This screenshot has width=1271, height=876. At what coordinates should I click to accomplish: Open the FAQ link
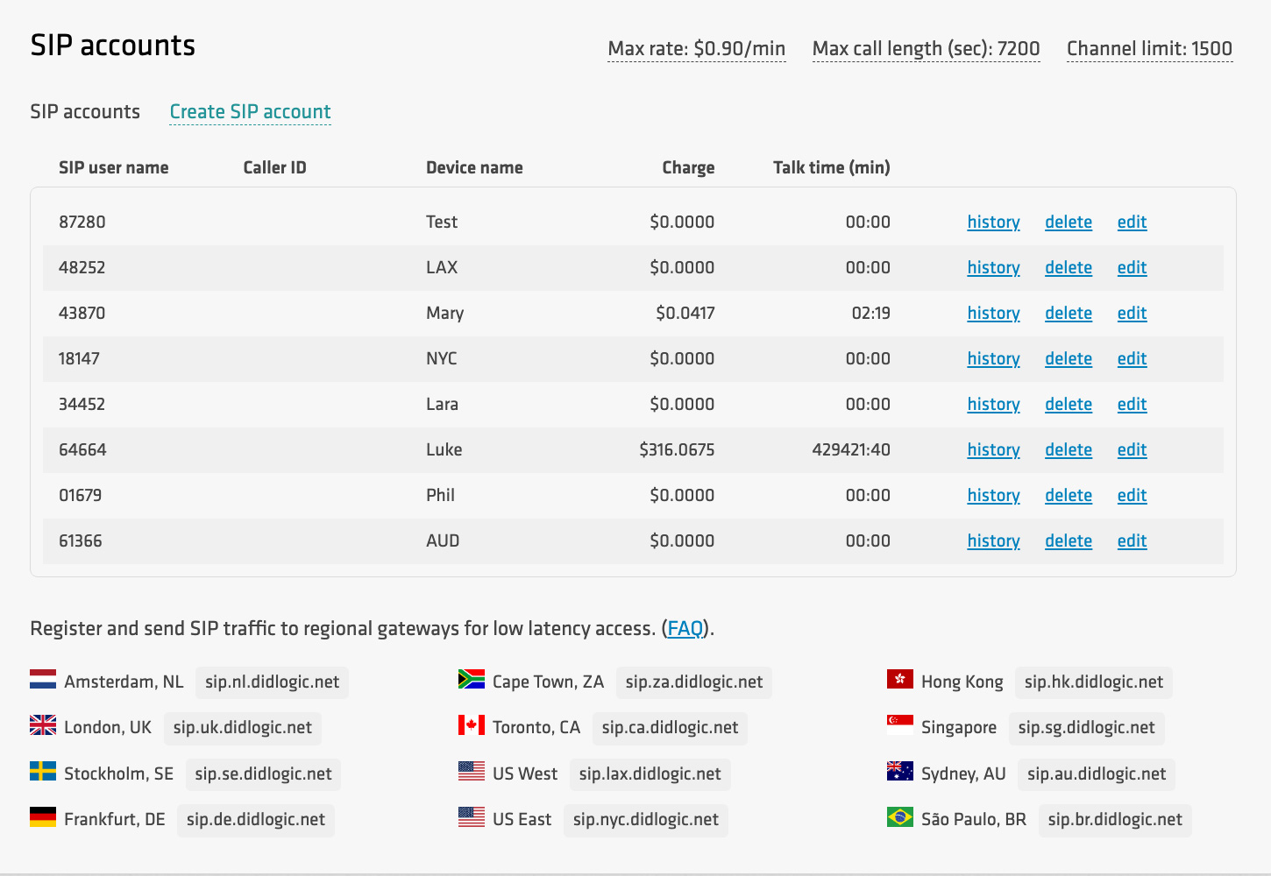(685, 629)
